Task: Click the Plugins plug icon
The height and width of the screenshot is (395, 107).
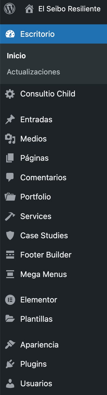Action: (10, 364)
